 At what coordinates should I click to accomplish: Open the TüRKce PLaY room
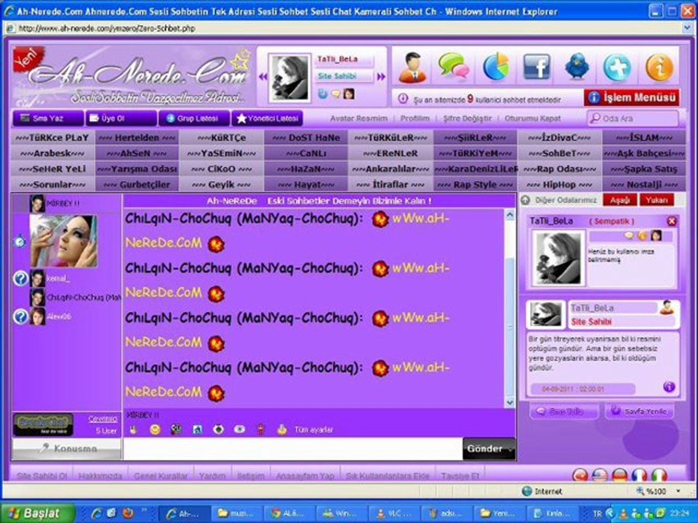(52, 137)
